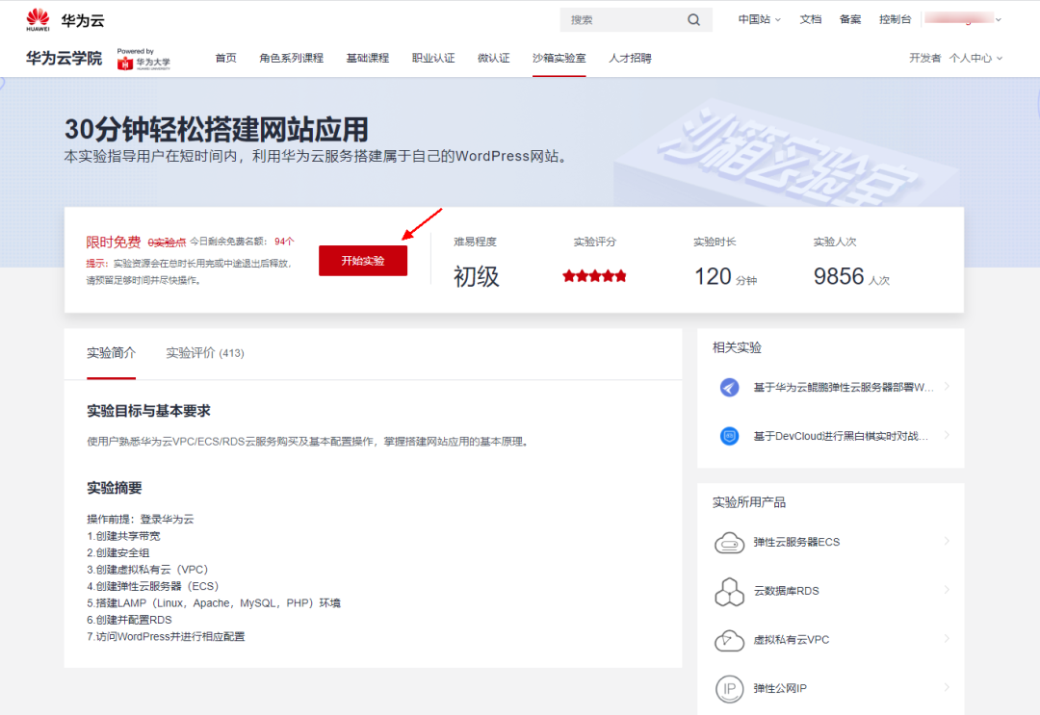Open 微认证 menu item
1040x715 pixels.
click(x=493, y=59)
